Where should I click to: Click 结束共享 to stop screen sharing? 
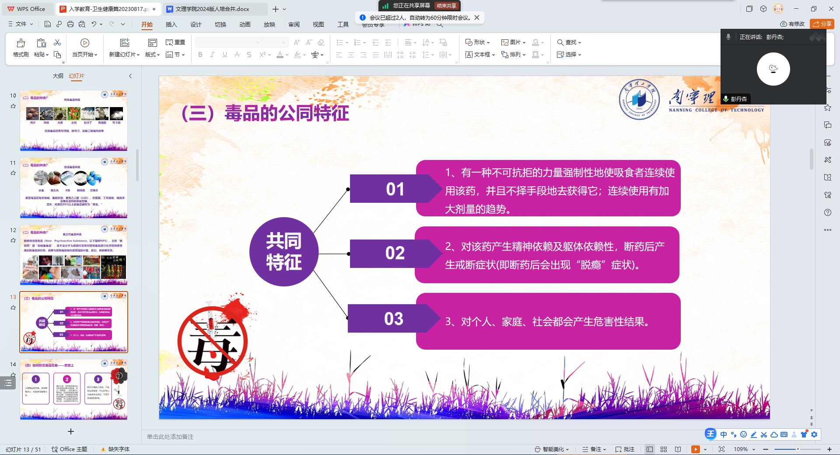click(x=446, y=6)
